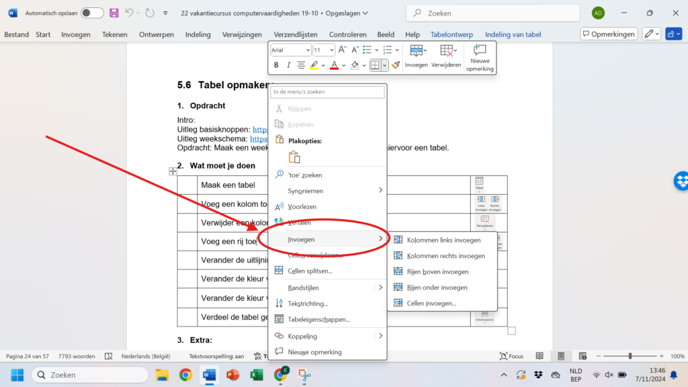Click the Opmerkingen button
The image size is (688, 387).
(609, 34)
